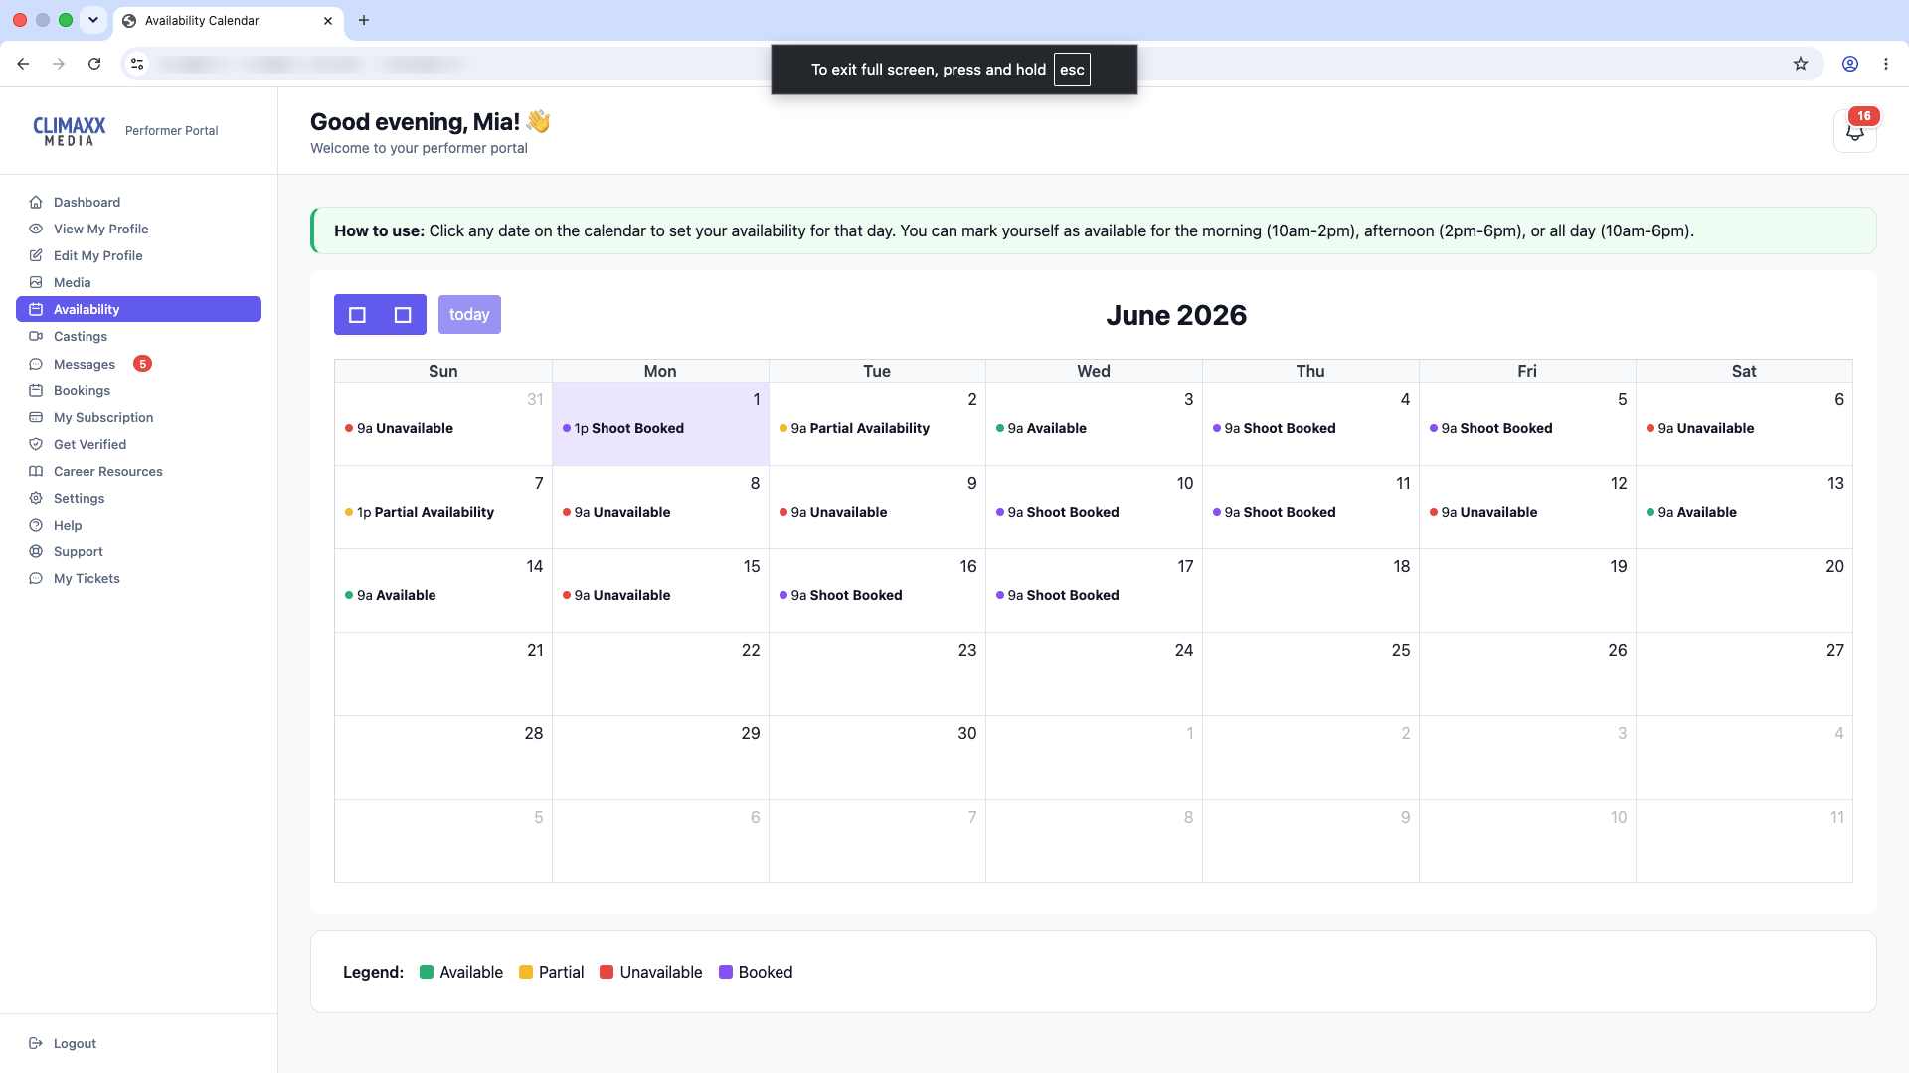Open a new browser tab with plus
The width and height of the screenshot is (1909, 1073).
coord(364,20)
